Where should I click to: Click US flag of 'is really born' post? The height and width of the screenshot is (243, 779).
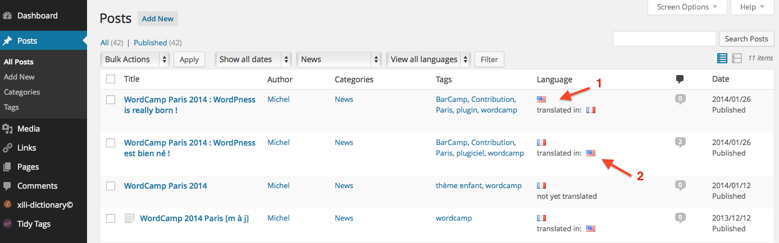(x=541, y=99)
